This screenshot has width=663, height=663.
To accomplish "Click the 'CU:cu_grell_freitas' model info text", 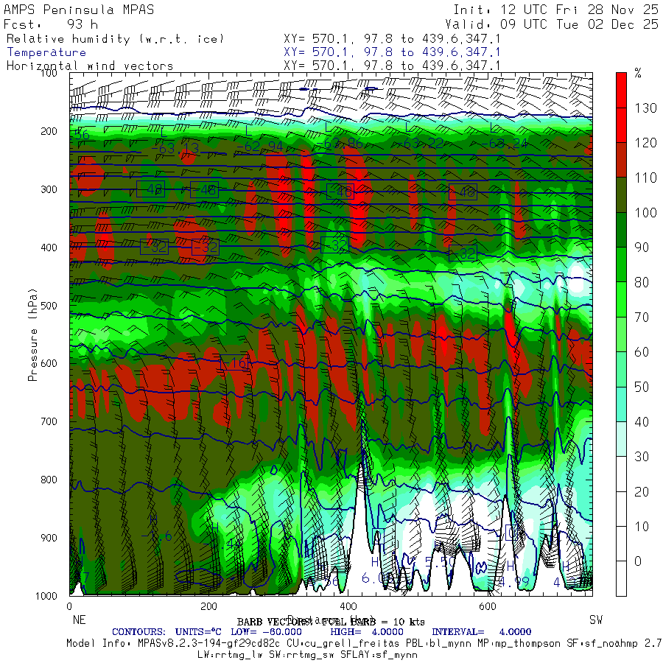I will pyautogui.click(x=343, y=644).
